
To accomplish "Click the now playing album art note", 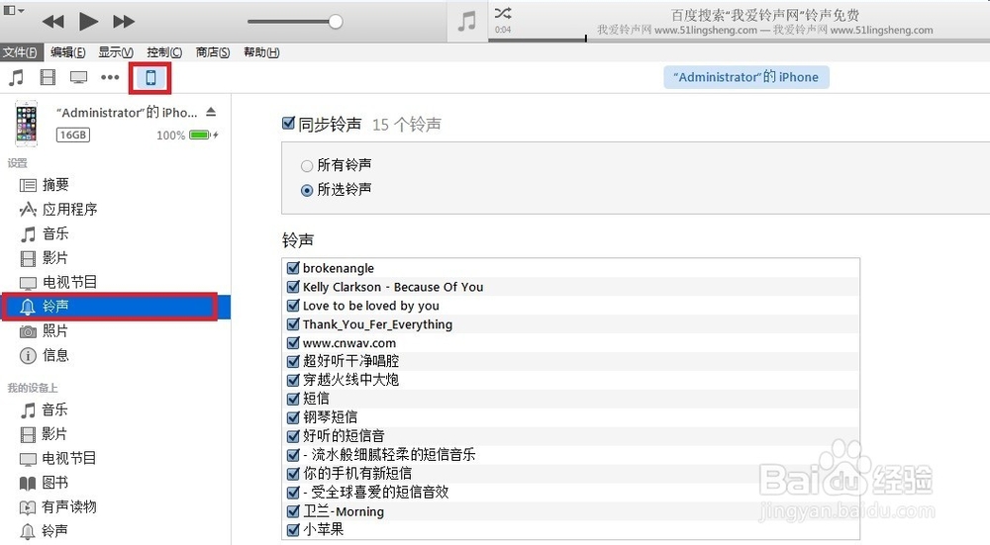I will 467,21.
